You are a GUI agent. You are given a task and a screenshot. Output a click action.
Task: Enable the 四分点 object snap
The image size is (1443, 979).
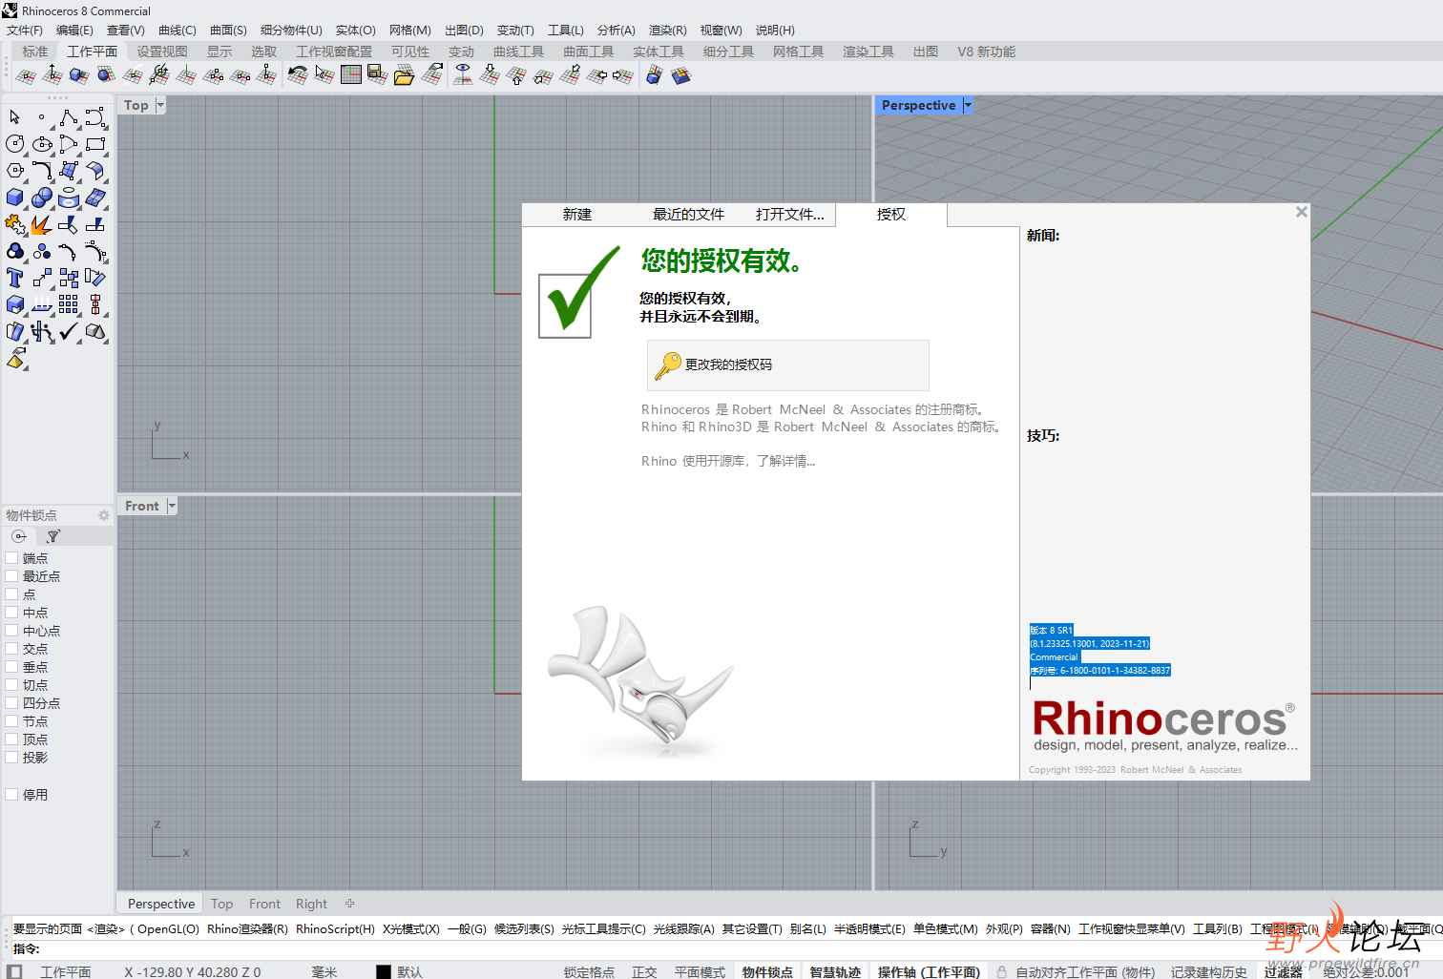point(11,703)
